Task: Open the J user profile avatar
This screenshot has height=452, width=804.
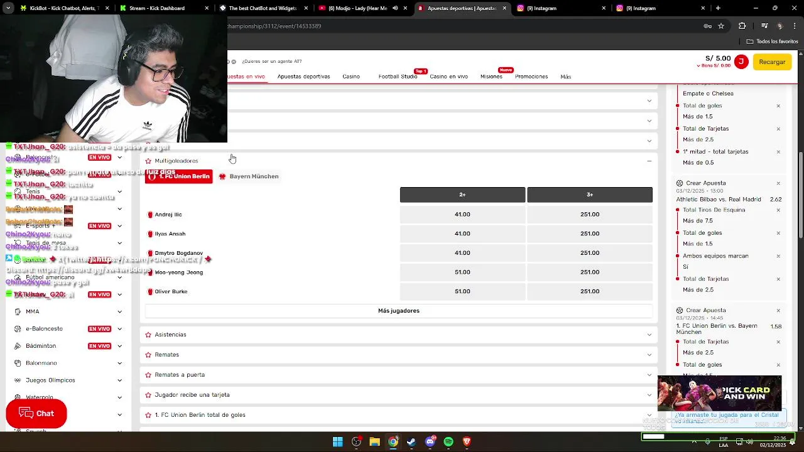Action: point(741,62)
